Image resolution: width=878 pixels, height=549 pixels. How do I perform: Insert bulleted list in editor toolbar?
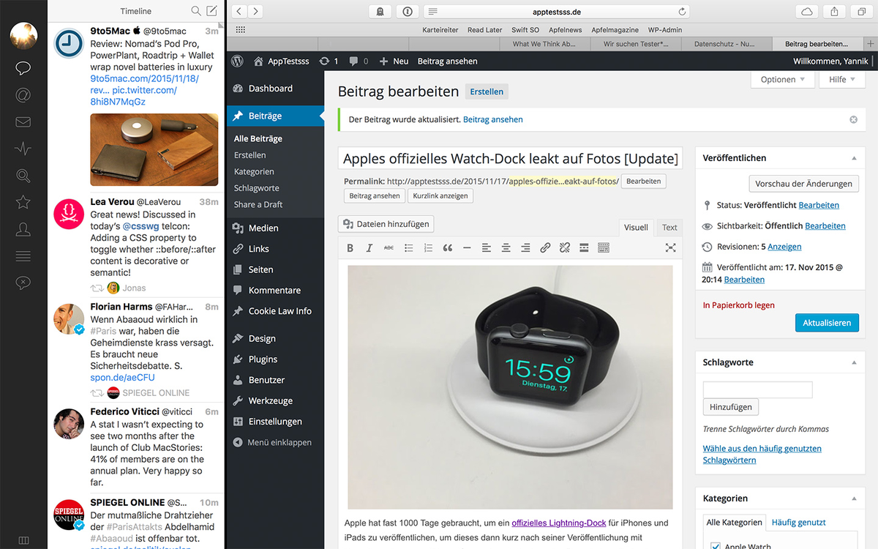pos(409,248)
